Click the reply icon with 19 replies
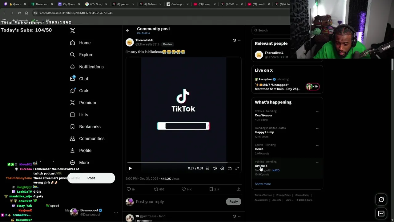 (131, 189)
